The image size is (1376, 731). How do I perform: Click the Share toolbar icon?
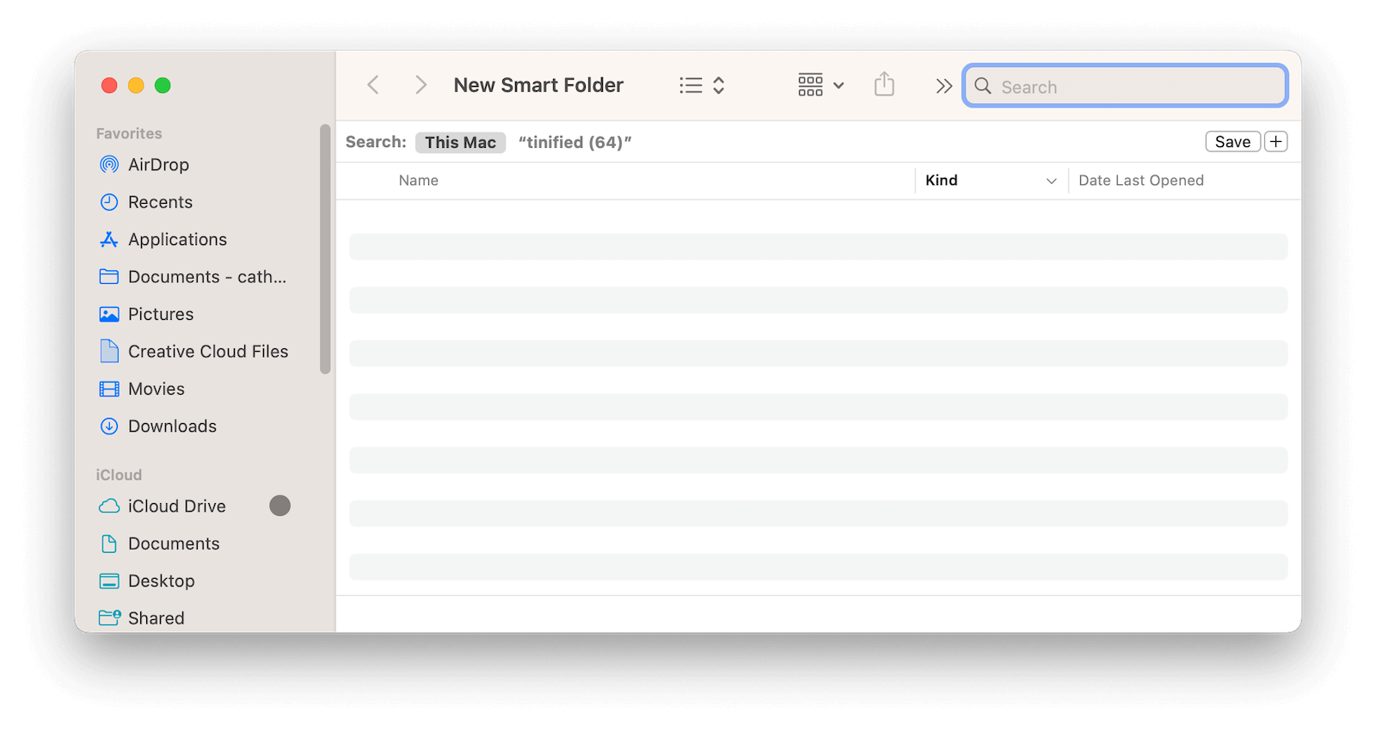(x=884, y=84)
